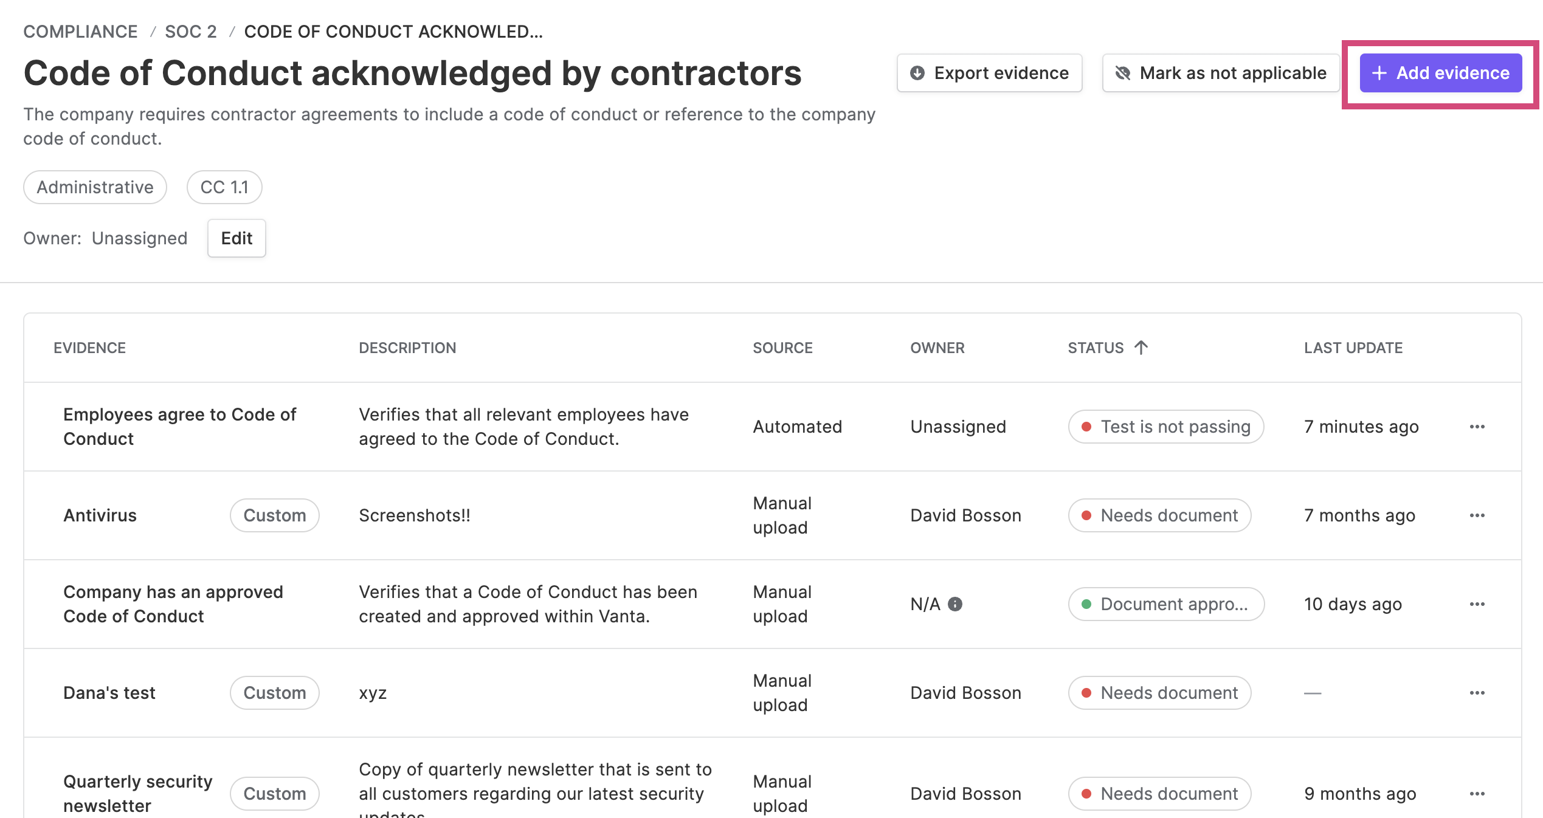Click the Test is not passing status
Screen dimensions: 1543x818
(1166, 427)
